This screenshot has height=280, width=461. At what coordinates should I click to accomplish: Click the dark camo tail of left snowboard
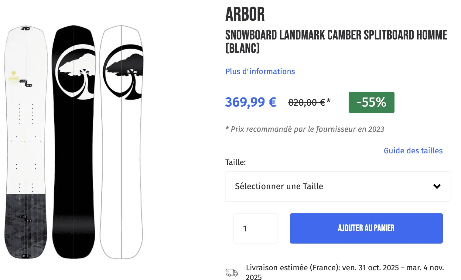click(26, 225)
